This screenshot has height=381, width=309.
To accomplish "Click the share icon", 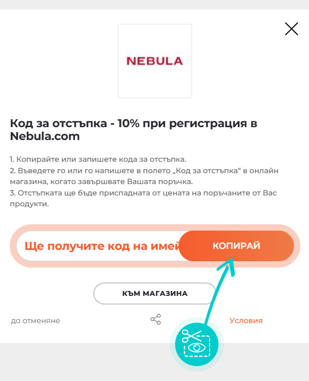I will (156, 319).
